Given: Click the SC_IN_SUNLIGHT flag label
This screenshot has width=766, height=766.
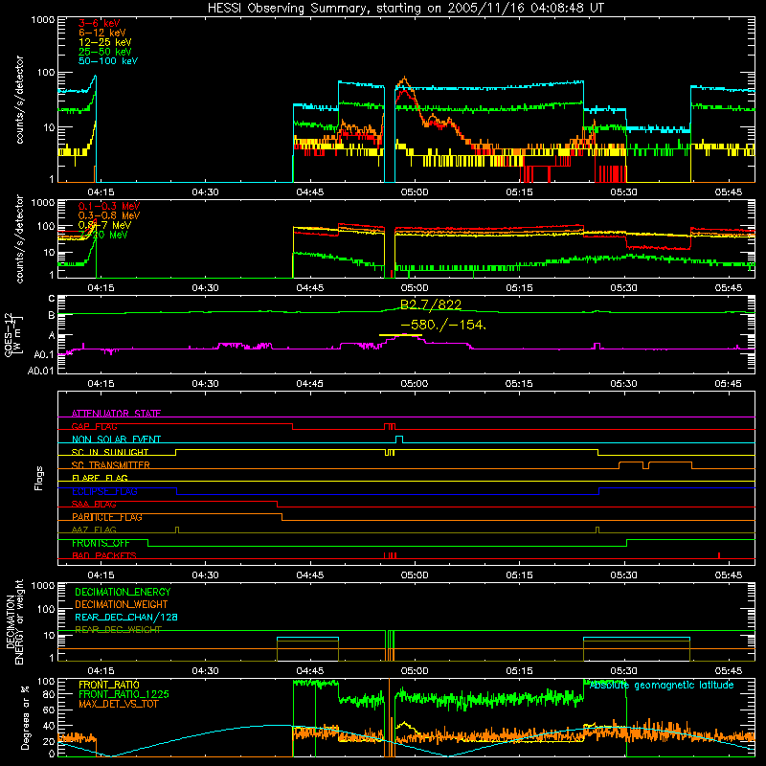Looking at the screenshot, I should [x=110, y=452].
